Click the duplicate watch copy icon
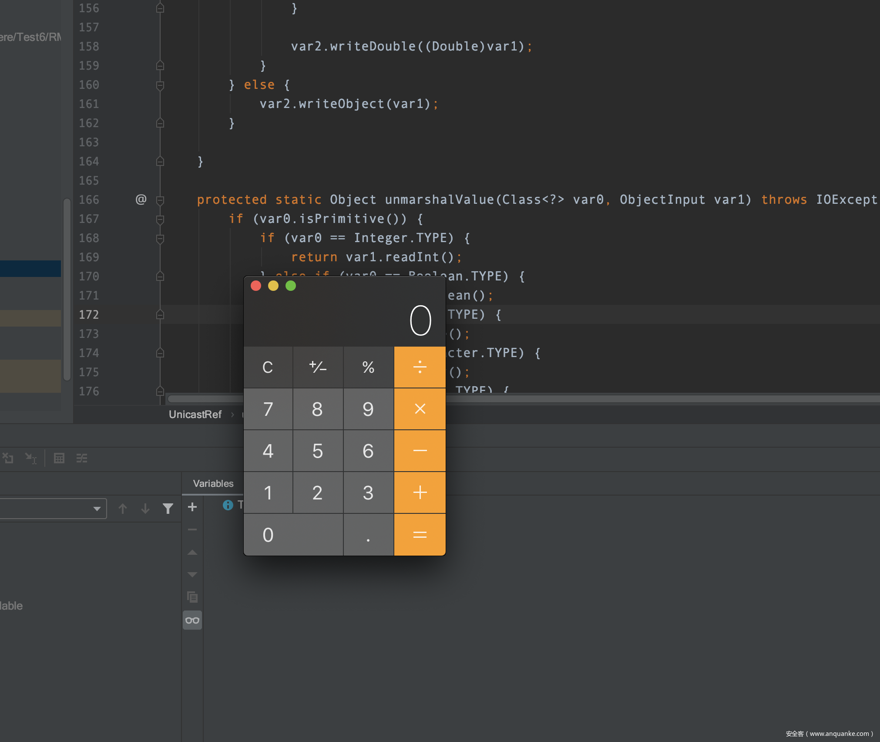This screenshot has height=742, width=880. (192, 597)
